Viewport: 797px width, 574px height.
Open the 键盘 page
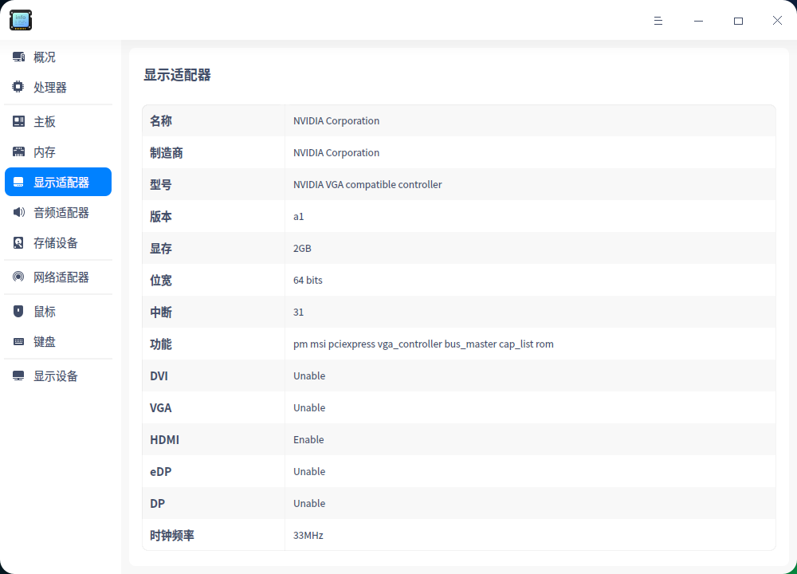pyautogui.click(x=58, y=342)
